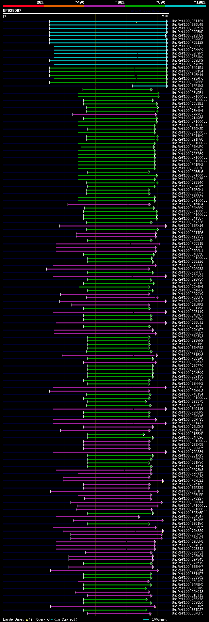The height and width of the screenshot is (622, 209).
Task: Select the label UniRef100_A9SAF6
Action: (187, 79)
